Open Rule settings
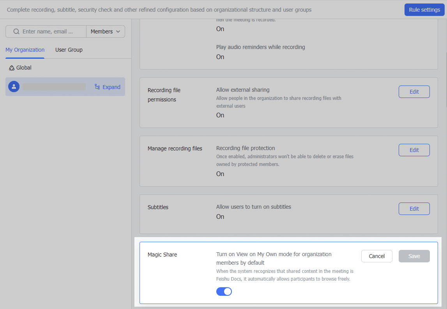The width and height of the screenshot is (447, 309). point(424,10)
